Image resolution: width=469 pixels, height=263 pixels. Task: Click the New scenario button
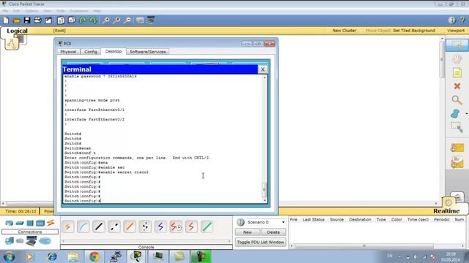(248, 232)
